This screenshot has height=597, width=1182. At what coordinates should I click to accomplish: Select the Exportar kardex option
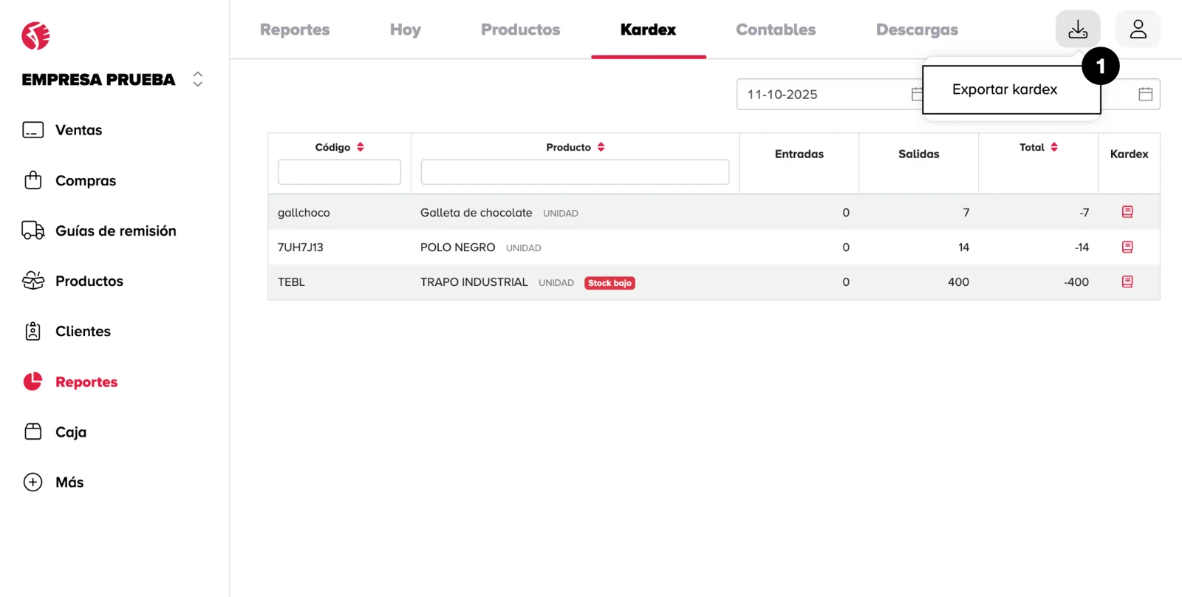point(1004,89)
